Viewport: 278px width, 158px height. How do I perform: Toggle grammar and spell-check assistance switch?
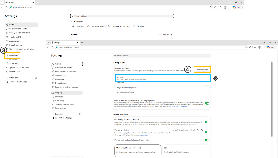[x=207, y=140]
